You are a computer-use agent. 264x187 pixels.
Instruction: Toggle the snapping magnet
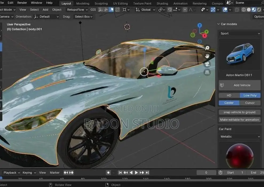(x=170, y=10)
